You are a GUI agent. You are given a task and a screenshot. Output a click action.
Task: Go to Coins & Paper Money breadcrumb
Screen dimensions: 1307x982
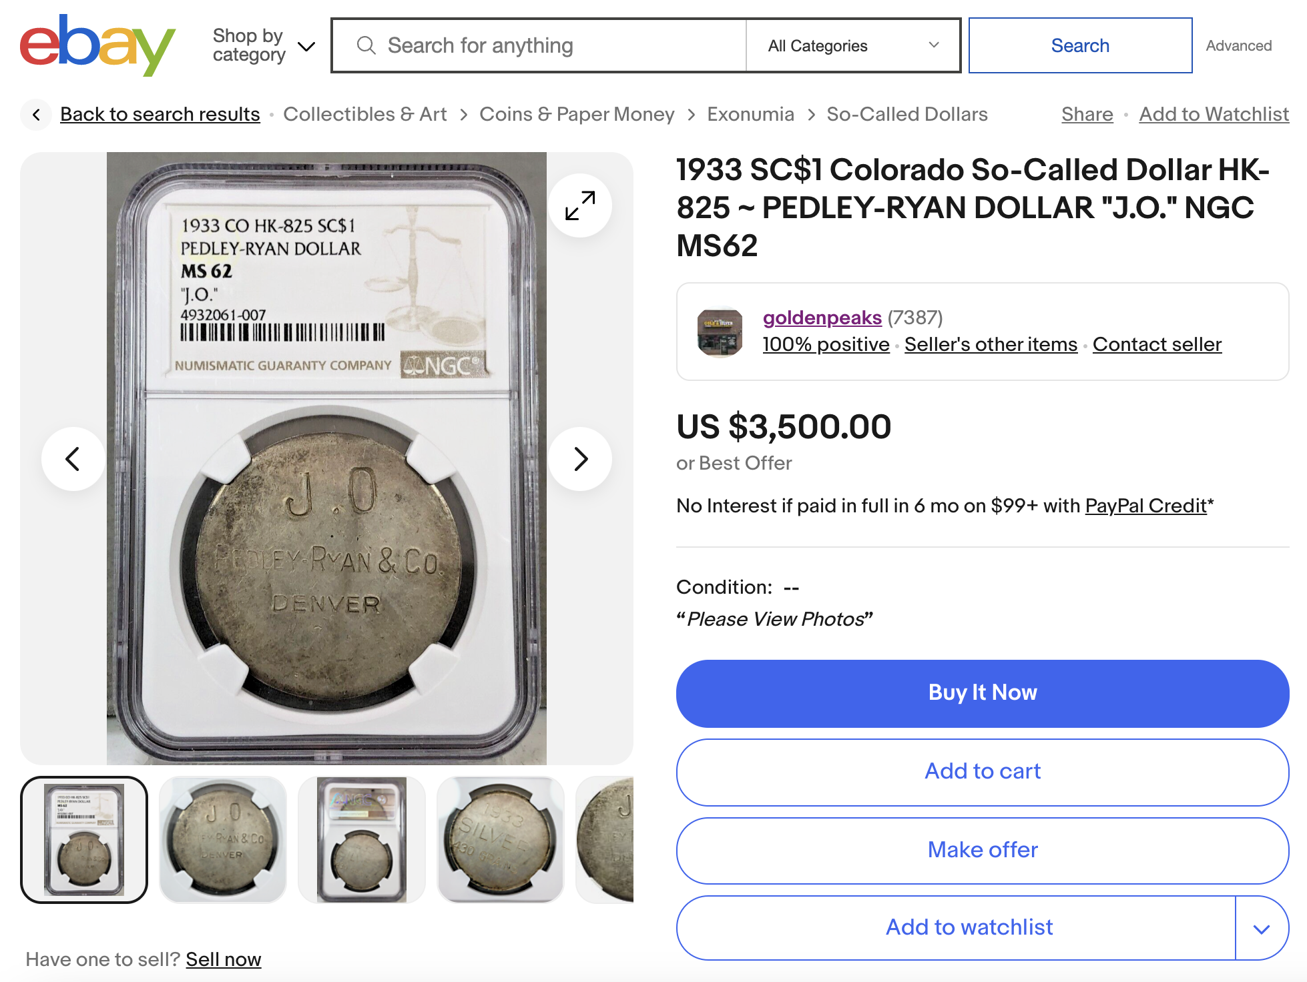[577, 114]
